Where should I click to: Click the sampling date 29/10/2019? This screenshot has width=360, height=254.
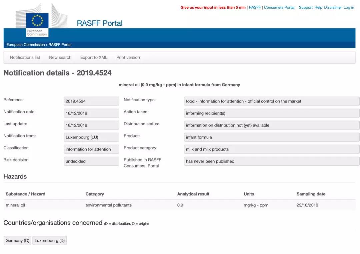307,205
